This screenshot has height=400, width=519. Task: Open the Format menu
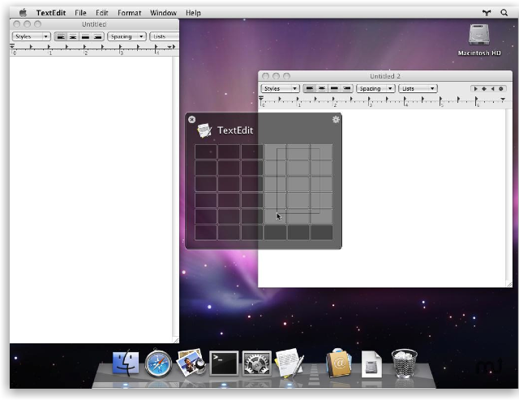(x=129, y=13)
